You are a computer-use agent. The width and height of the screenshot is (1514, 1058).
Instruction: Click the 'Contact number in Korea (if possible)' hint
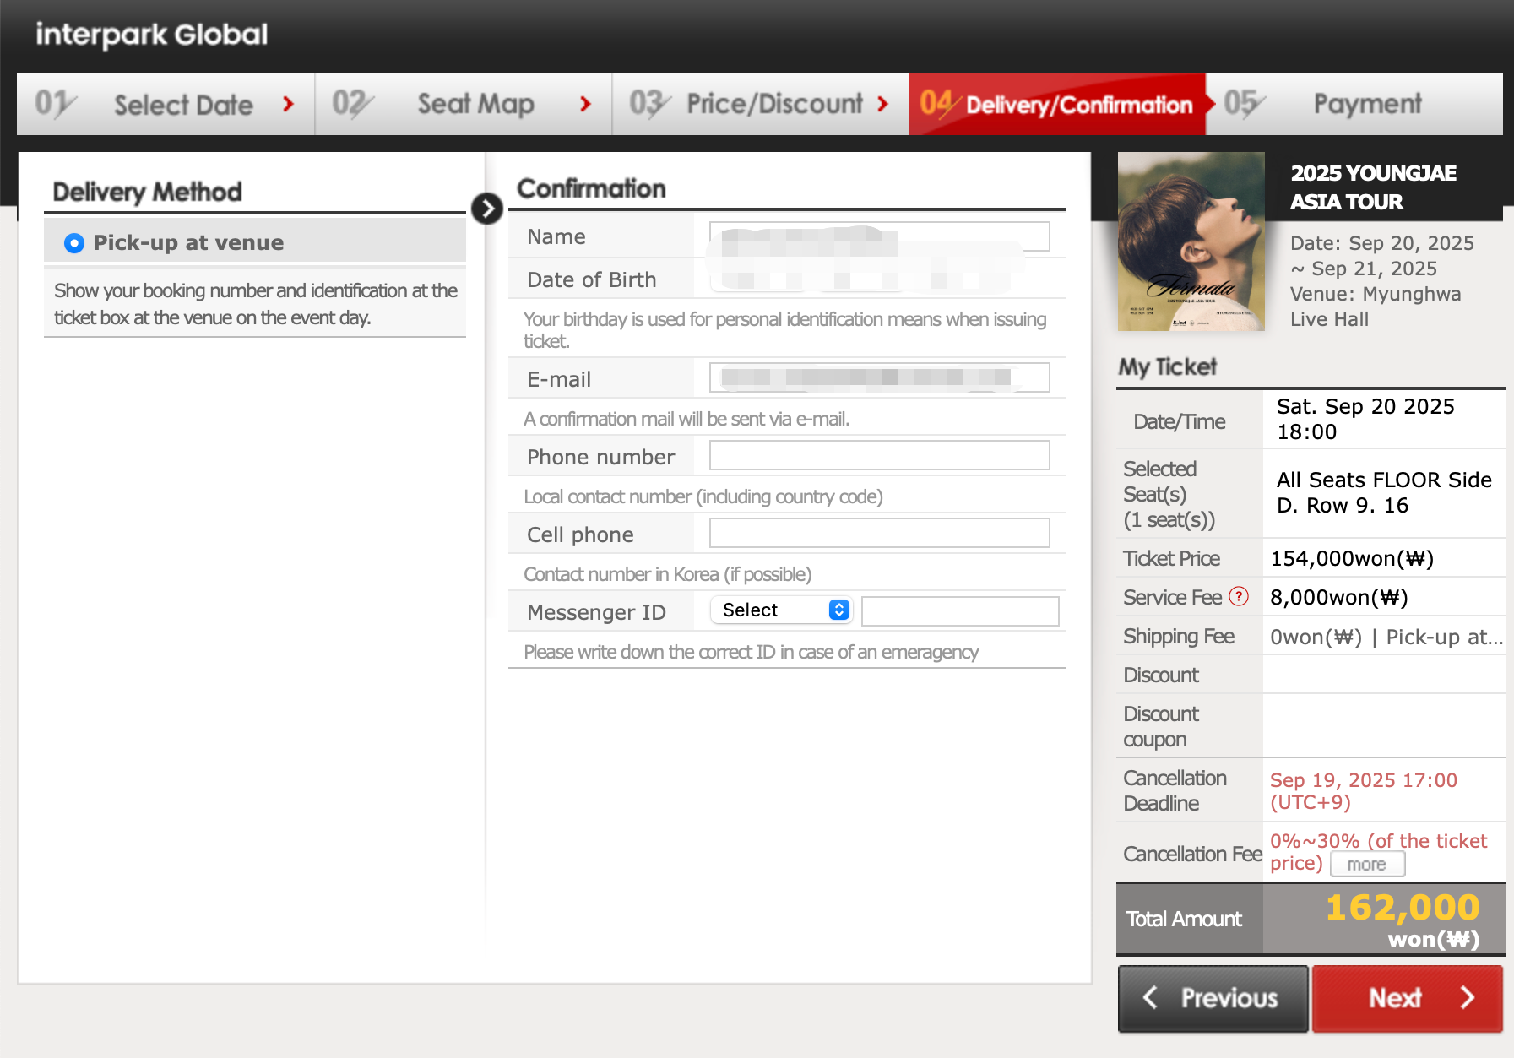pyautogui.click(x=667, y=574)
